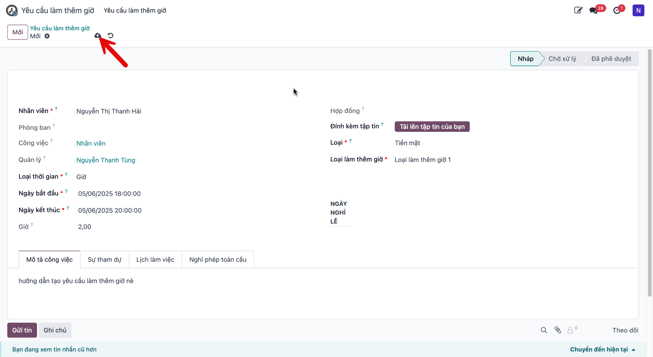Click the Gửi tin button

(x=22, y=330)
